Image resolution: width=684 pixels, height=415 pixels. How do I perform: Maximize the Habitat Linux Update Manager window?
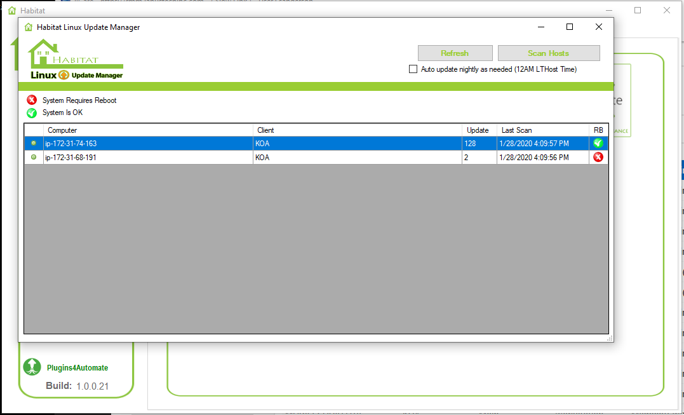[569, 27]
